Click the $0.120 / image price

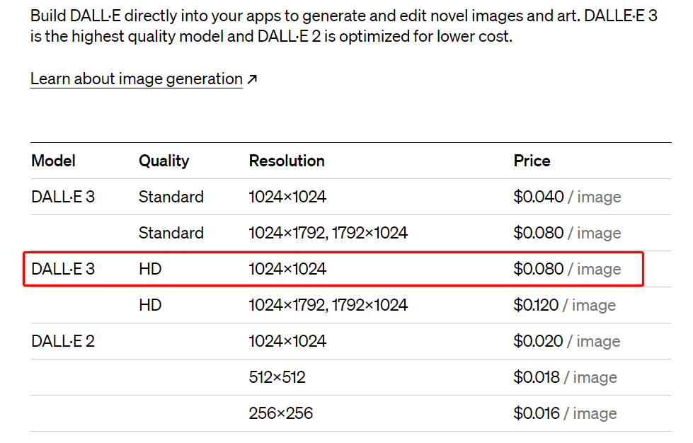coord(564,305)
